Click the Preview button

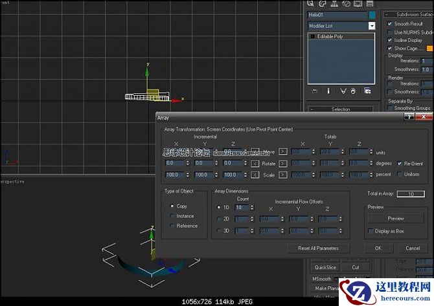[396, 219]
